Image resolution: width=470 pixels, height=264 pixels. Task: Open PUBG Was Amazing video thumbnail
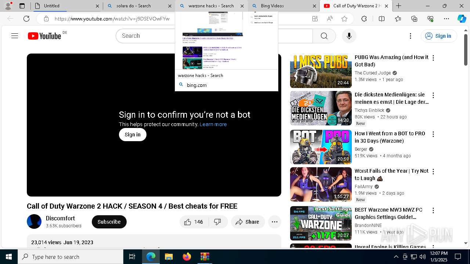pyautogui.click(x=321, y=71)
